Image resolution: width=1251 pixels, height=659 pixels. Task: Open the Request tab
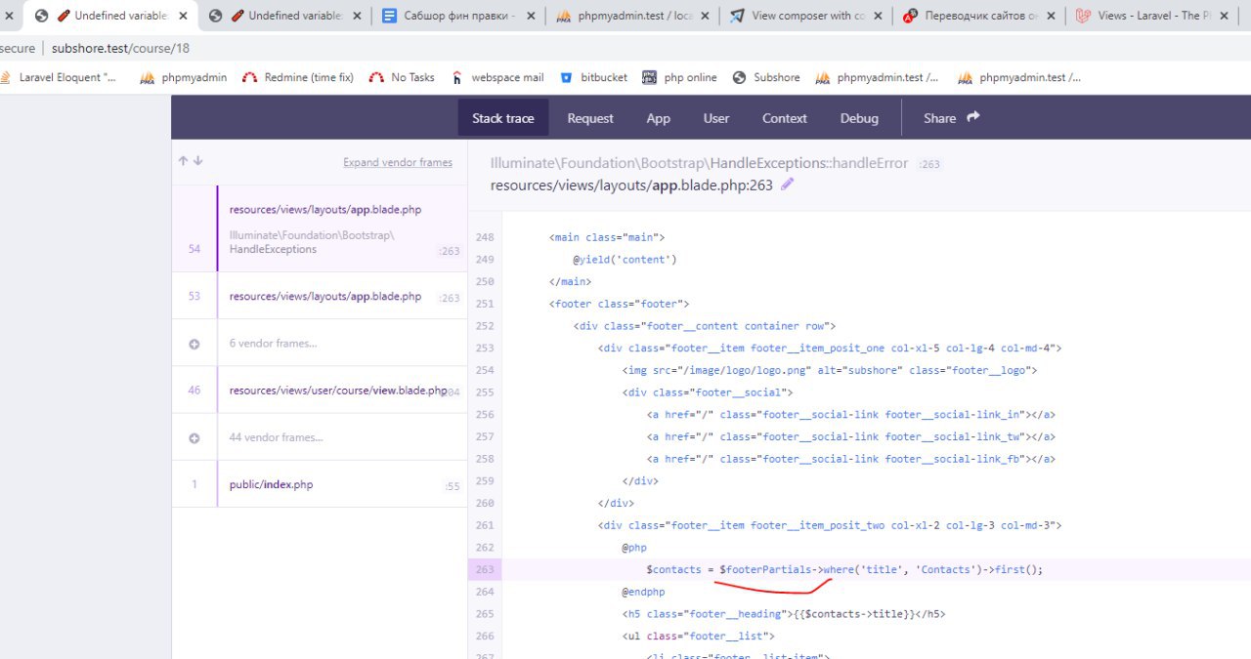tap(590, 118)
